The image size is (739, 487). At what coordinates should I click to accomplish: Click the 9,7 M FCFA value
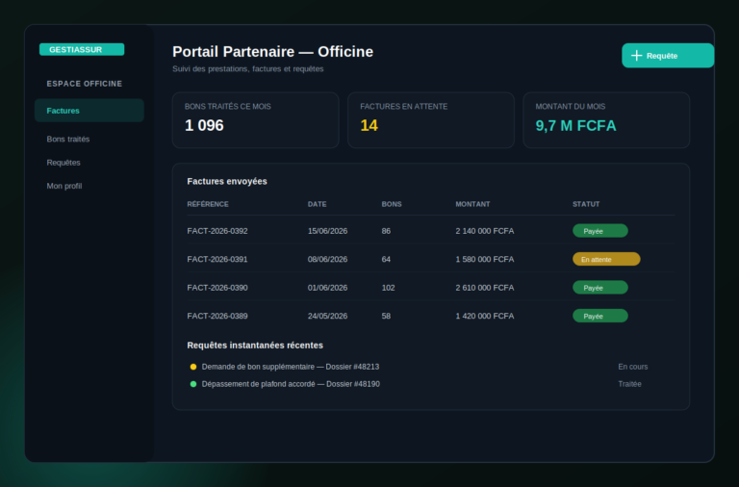(x=575, y=126)
